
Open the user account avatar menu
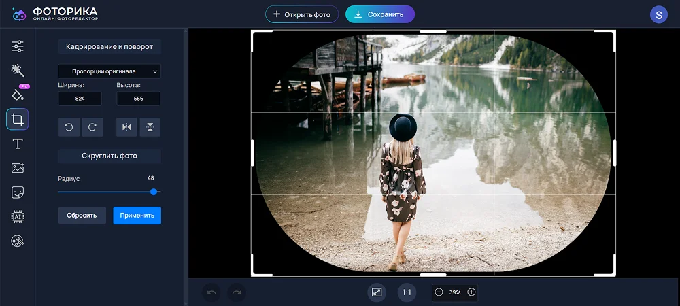click(x=658, y=14)
